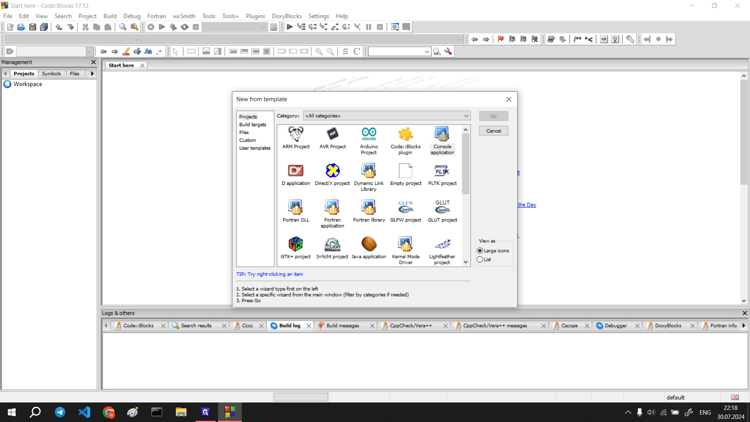Pick the Lightfeather project template
The width and height of the screenshot is (750, 422).
tap(442, 251)
